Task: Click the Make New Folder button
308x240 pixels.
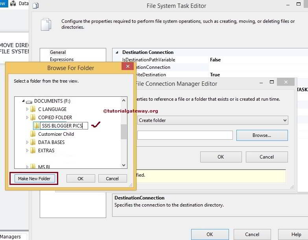Action: 35,179
